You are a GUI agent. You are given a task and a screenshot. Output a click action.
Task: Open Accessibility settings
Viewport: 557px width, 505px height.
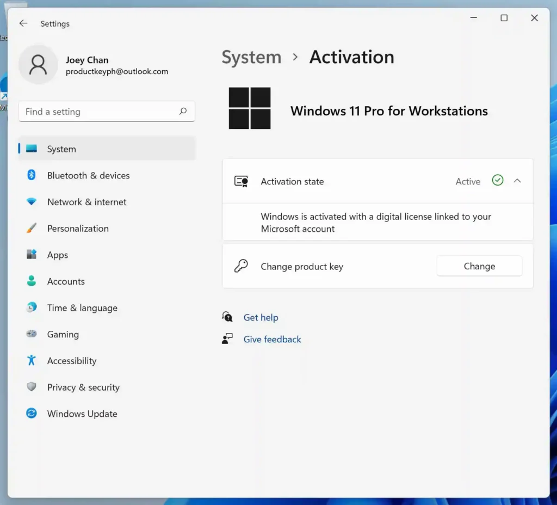point(107,360)
